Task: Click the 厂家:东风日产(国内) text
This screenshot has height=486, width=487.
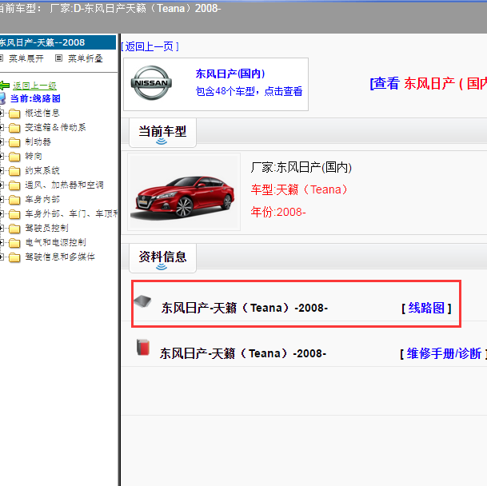Action: (x=301, y=167)
